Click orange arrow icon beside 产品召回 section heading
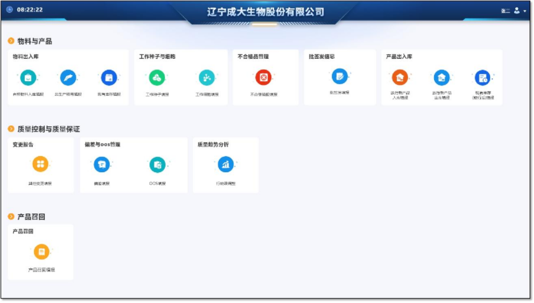 click(11, 216)
